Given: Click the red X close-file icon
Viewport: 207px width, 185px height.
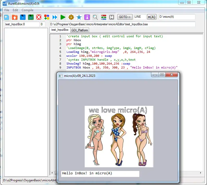Looking at the screenshot, I should pos(39,17).
